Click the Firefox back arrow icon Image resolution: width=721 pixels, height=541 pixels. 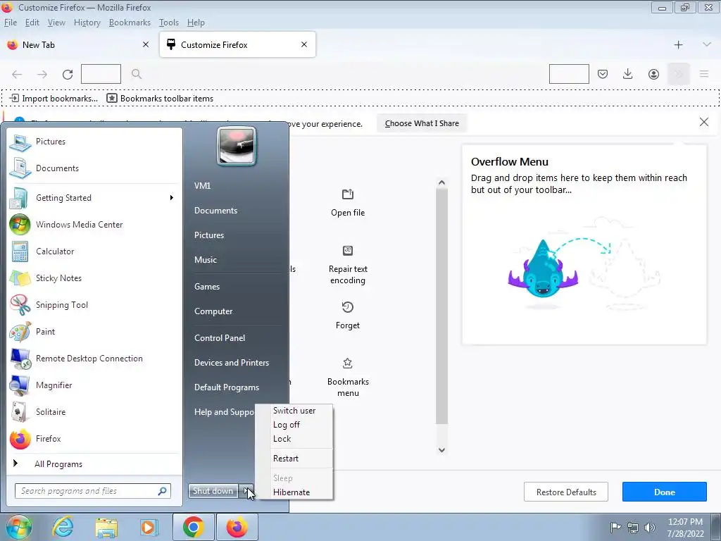coord(17,74)
